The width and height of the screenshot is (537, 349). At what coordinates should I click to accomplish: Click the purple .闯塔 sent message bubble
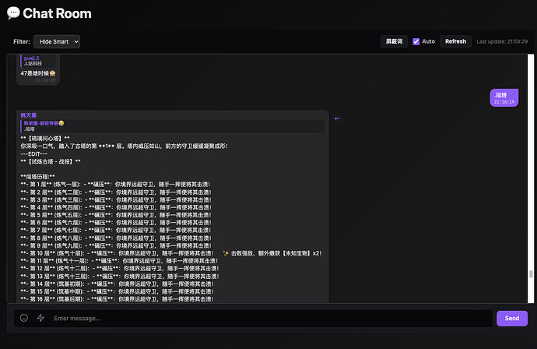point(504,97)
